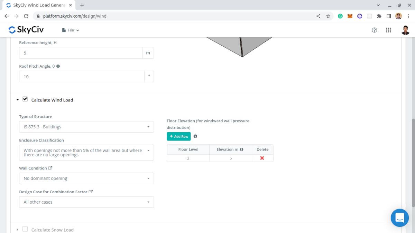The image size is (415, 233).
Task: Open the Type of Structure dropdown
Action: coord(86,127)
